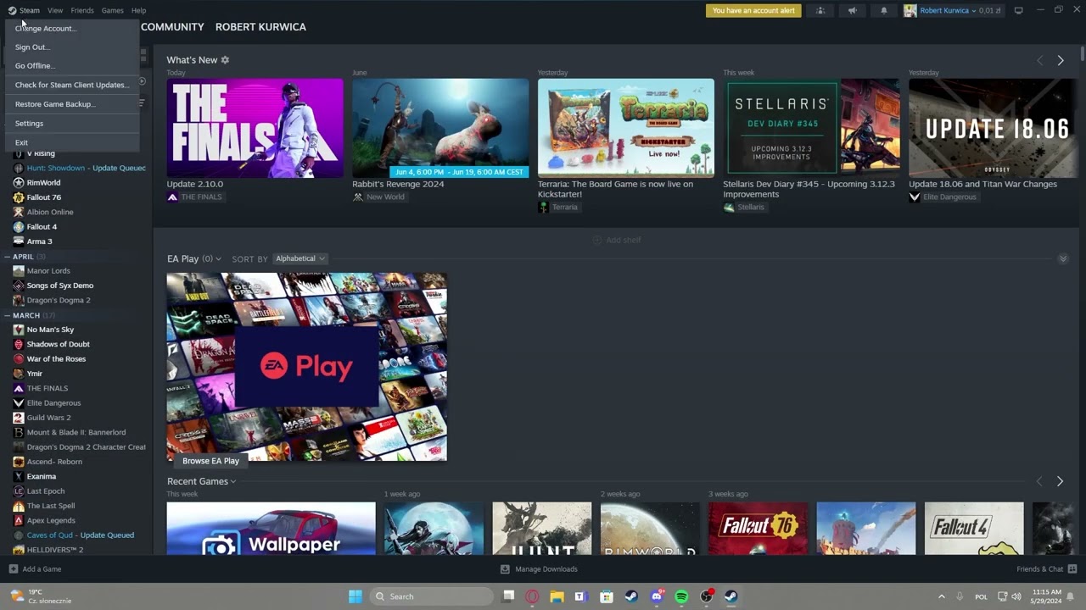Viewport: 1086px width, 610px height.
Task: Open the What's New settings gear
Action: 225,60
